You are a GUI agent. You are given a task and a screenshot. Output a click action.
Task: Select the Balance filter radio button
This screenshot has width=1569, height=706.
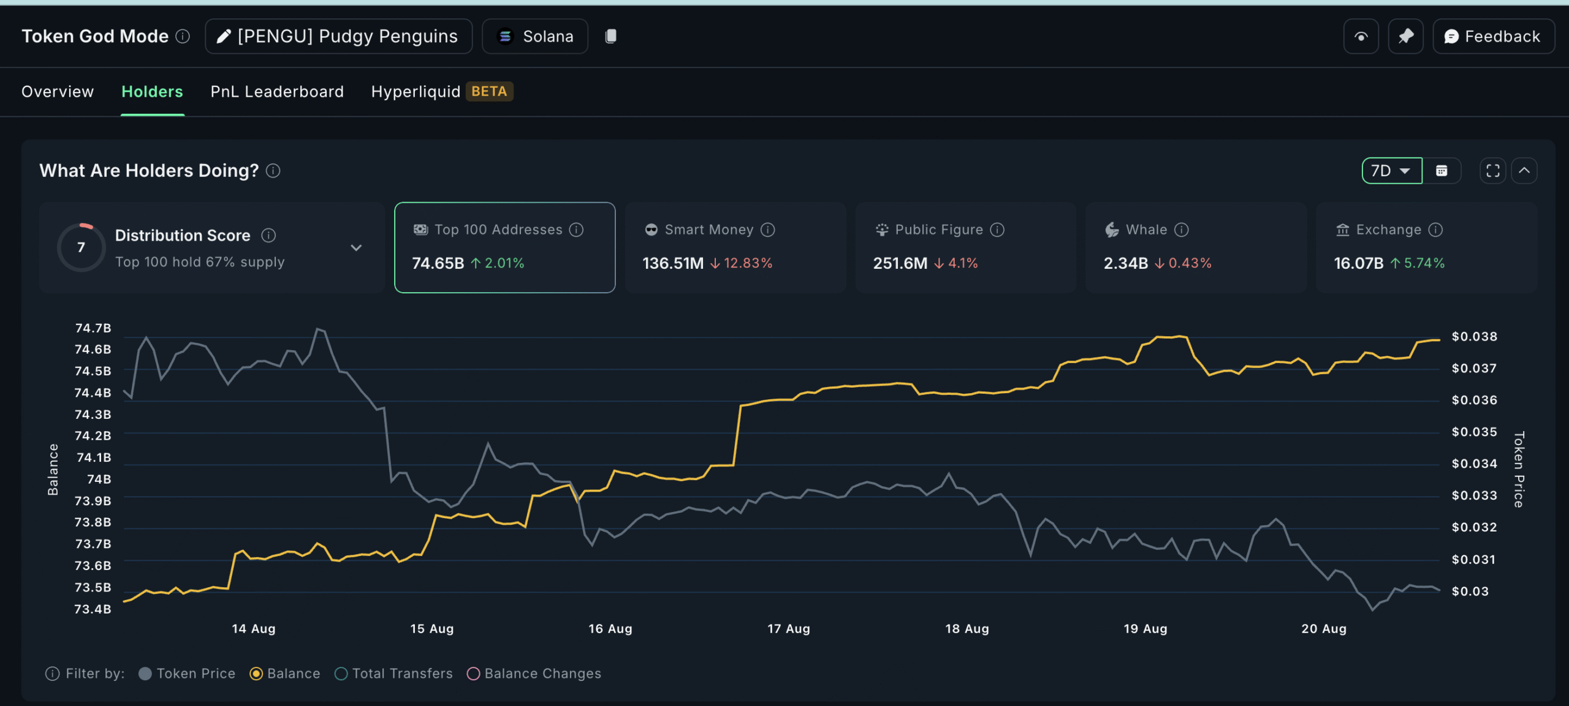pyautogui.click(x=256, y=674)
